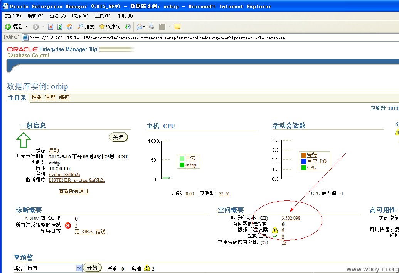Viewport: 399px width, 273px height.
Task: Click the orbip legend link
Action: [190, 165]
